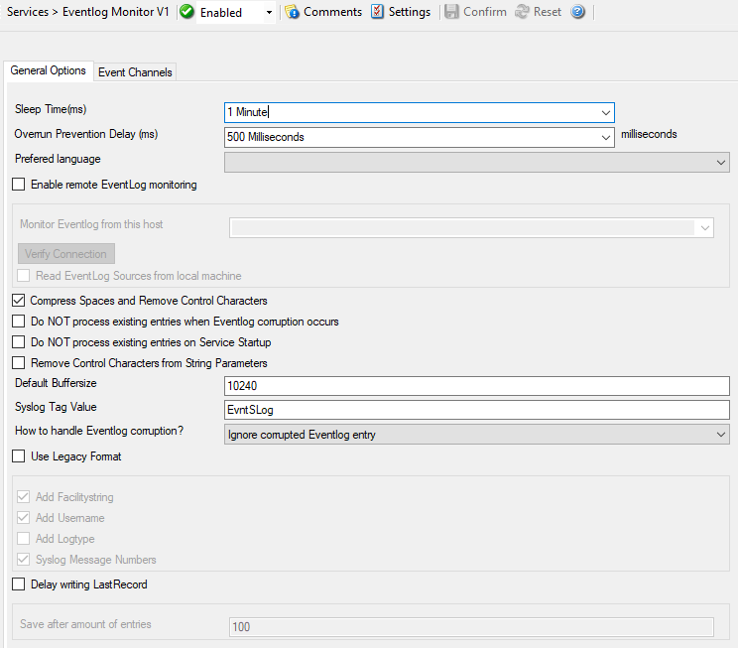Open the Eventlog corruption handling dropdown
Viewport: 738px width, 648px height.
pyautogui.click(x=721, y=435)
